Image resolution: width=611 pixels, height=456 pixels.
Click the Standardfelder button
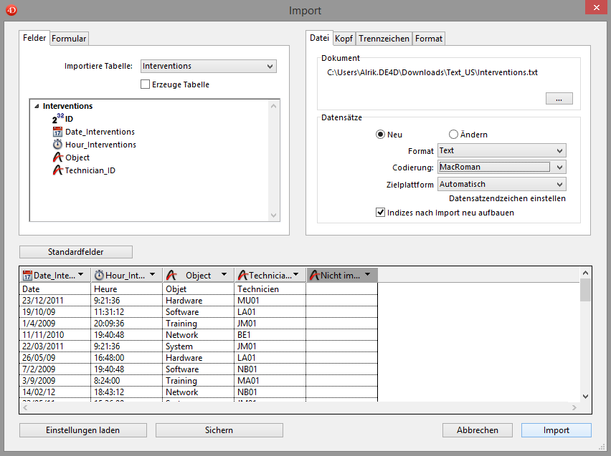tap(76, 252)
